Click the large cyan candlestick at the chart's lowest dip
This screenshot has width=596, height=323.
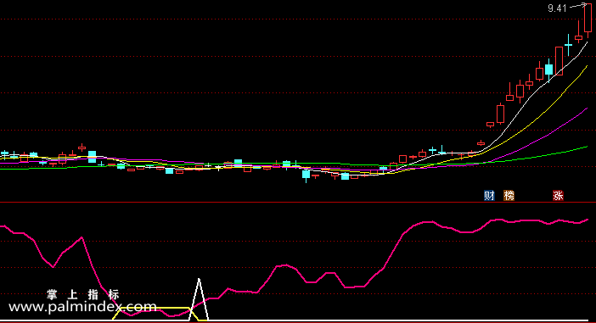pos(306,175)
